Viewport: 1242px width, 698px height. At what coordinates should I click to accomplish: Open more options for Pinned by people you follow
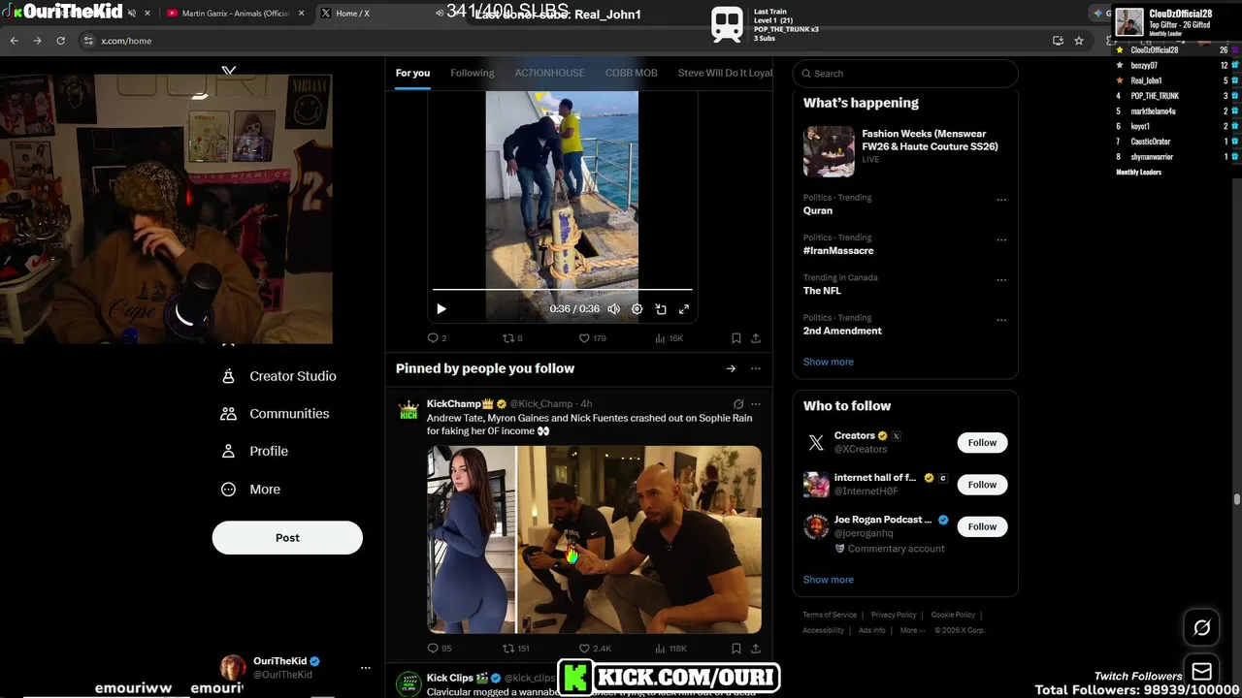(x=756, y=368)
